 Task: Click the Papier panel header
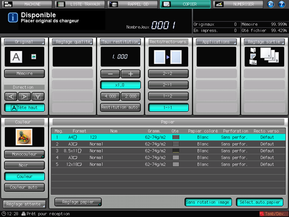coord(168,122)
